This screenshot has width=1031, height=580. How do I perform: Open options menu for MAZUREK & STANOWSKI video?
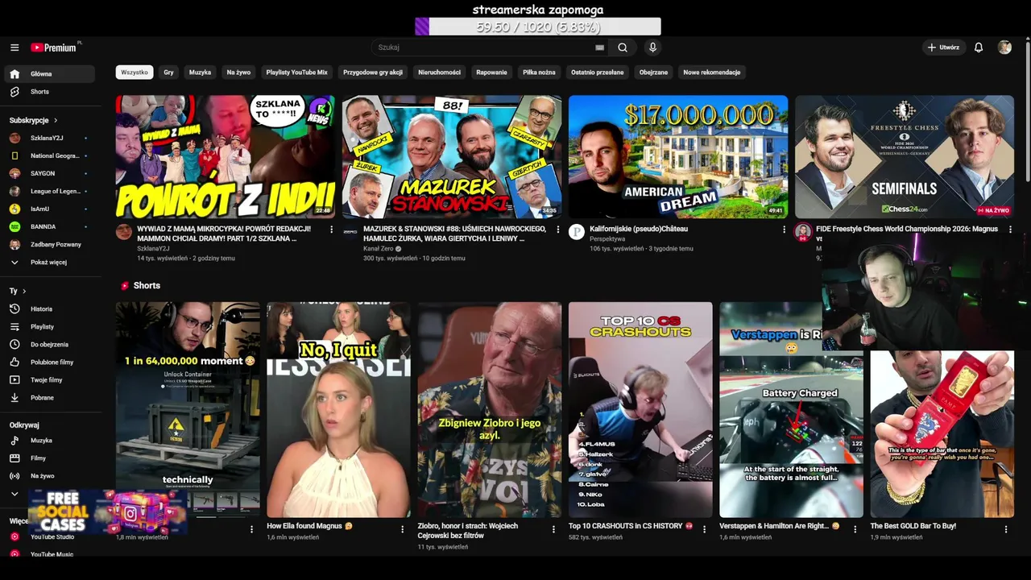557,230
